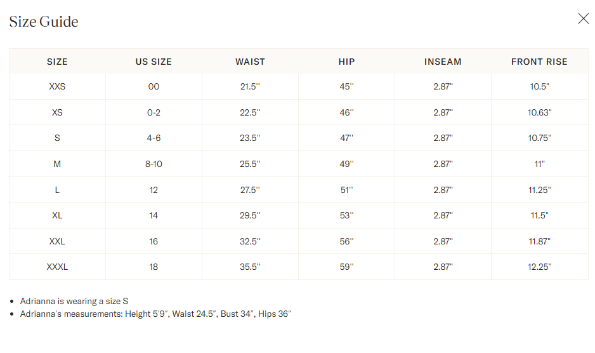Screen dimensions: 595x353
Task: Click US size 8-10 cell
Action: pyautogui.click(x=154, y=164)
